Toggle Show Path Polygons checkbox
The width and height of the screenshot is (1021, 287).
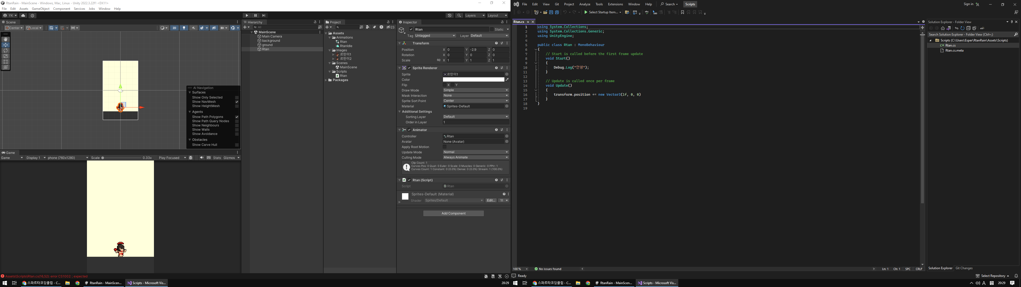click(x=237, y=117)
